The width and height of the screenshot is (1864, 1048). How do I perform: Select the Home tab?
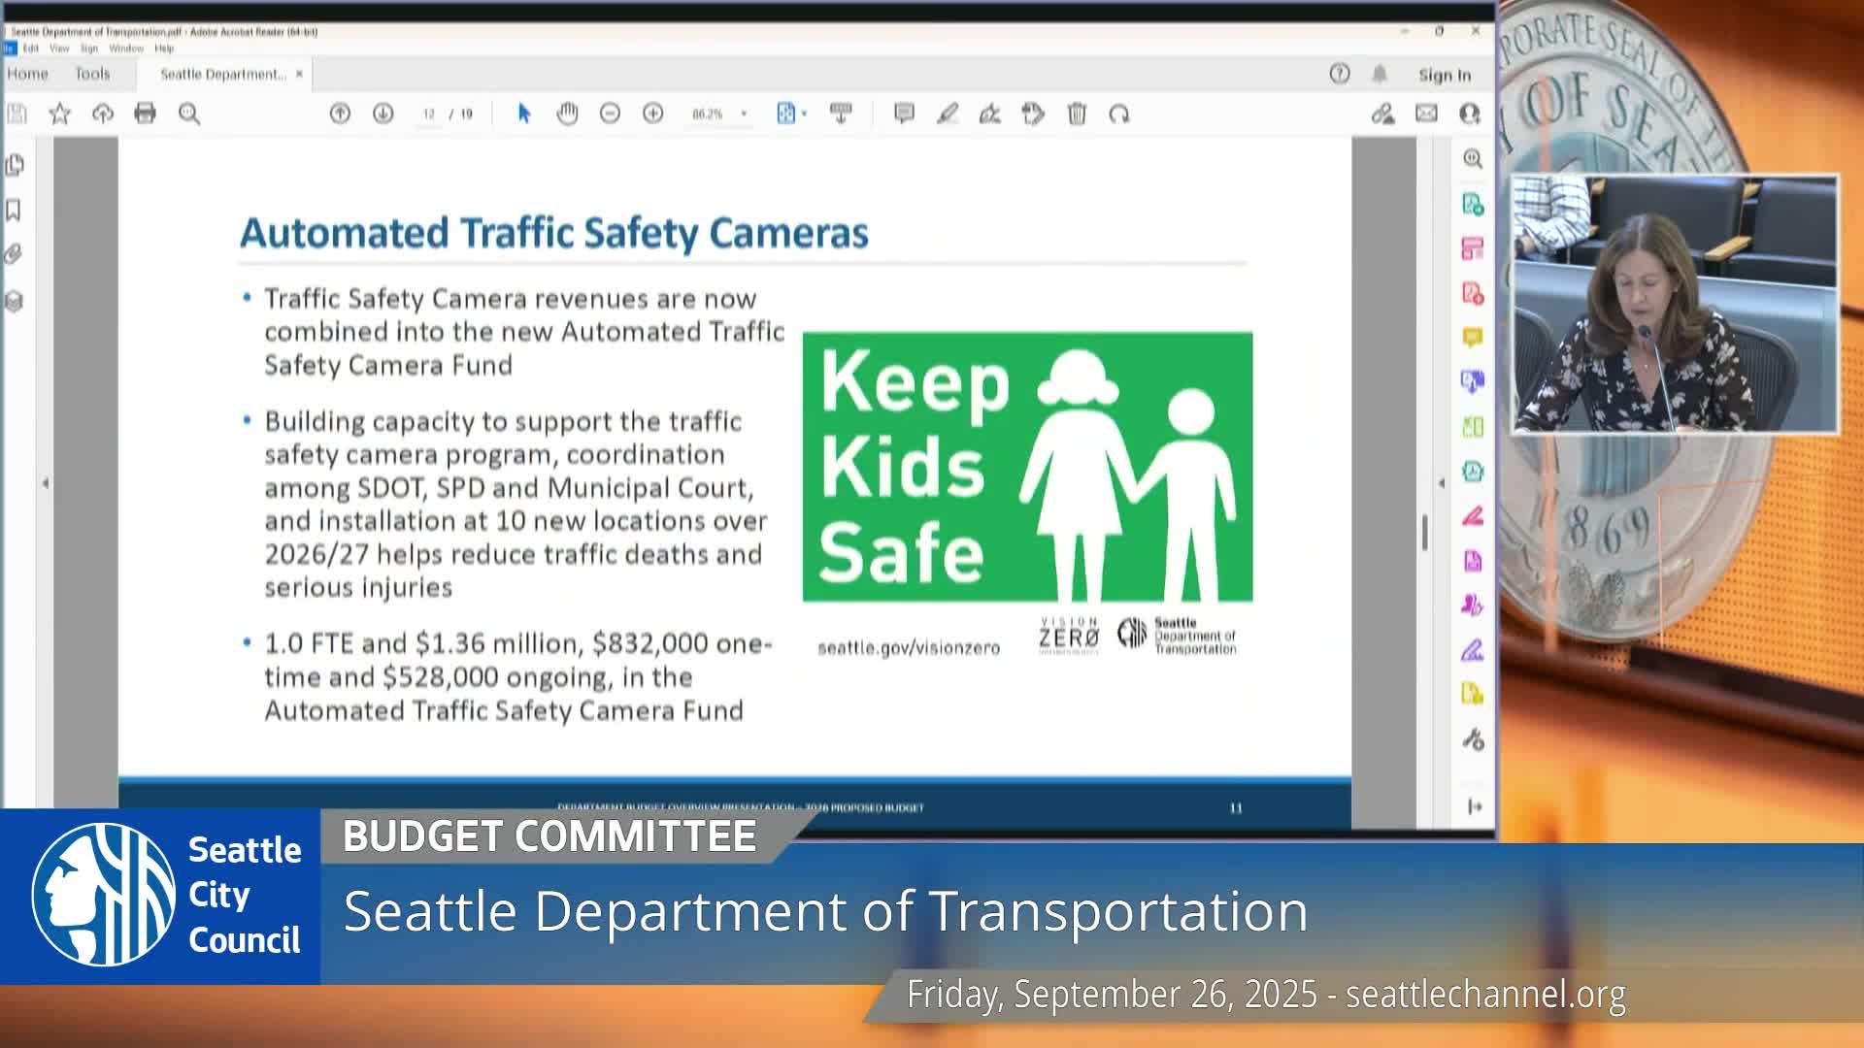tap(27, 74)
